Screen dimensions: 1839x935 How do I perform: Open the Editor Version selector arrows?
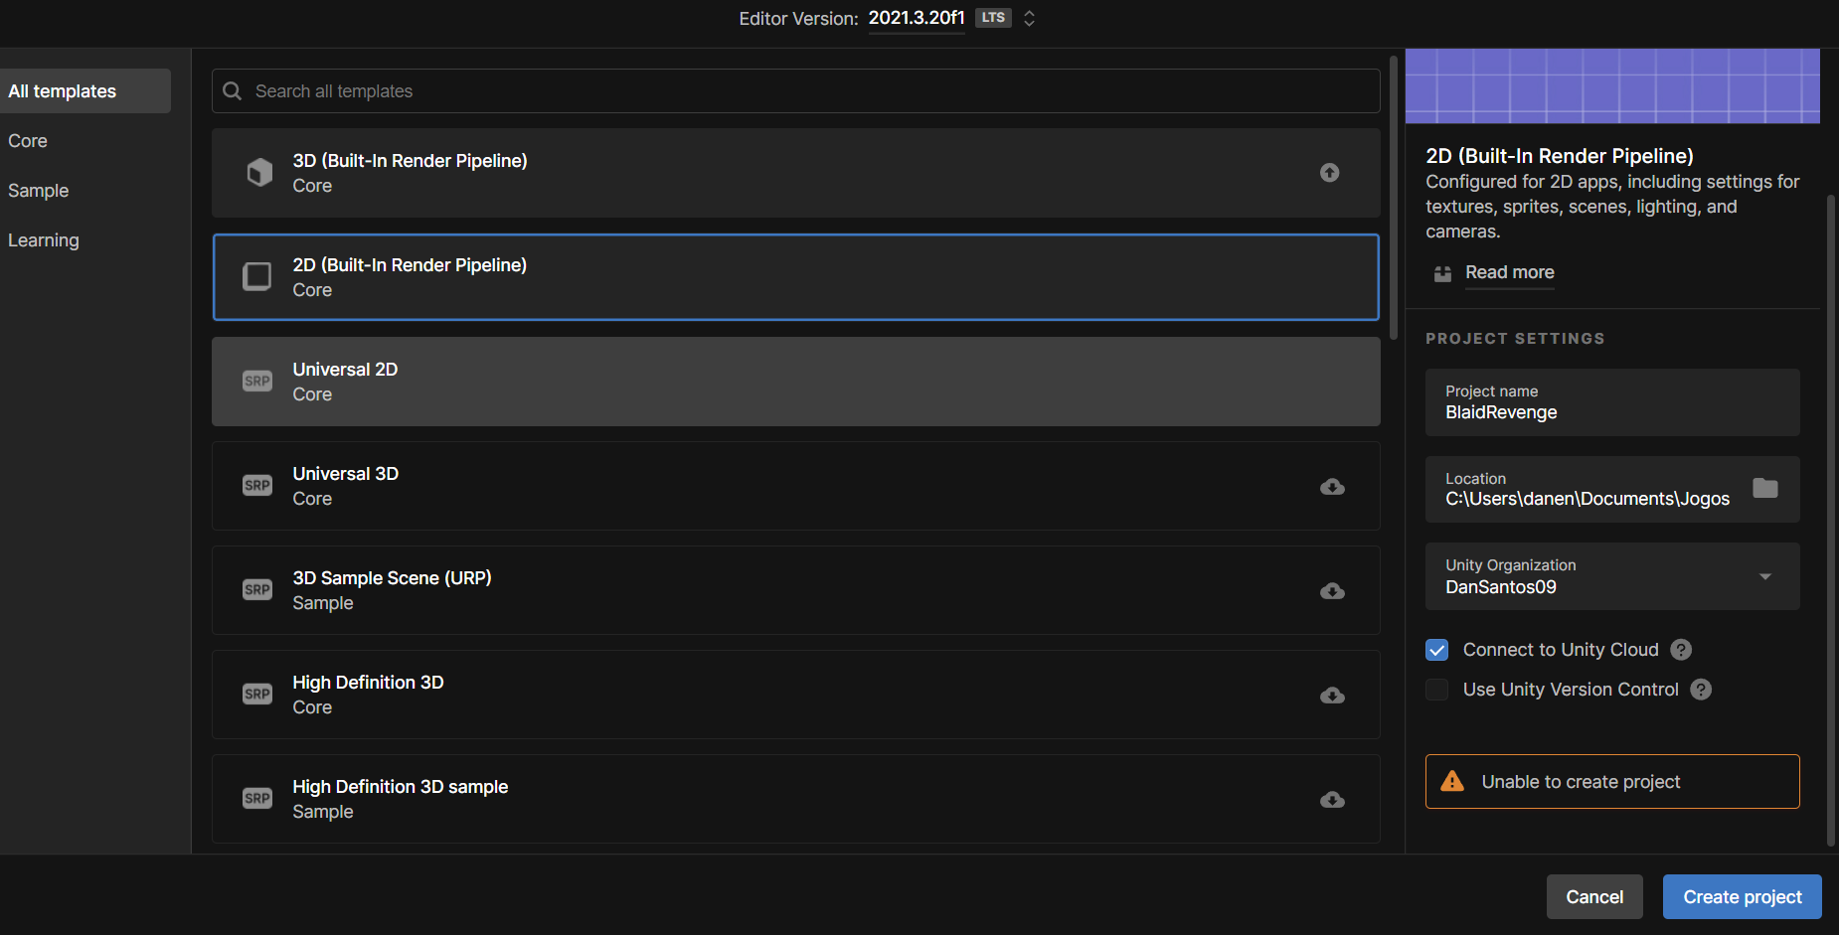point(1029,18)
